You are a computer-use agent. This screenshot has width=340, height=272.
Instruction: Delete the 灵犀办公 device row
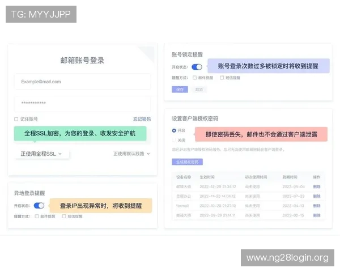click(317, 196)
